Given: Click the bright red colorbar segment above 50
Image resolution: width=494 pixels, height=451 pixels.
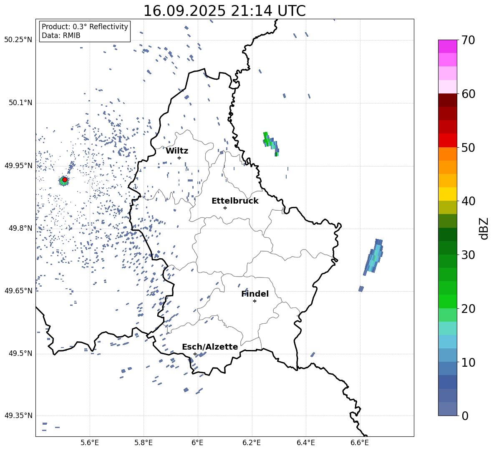Looking at the screenshot, I should click(x=447, y=141).
